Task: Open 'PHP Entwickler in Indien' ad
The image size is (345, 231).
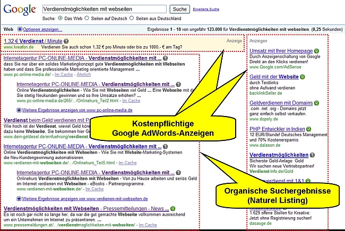Action: point(277,129)
